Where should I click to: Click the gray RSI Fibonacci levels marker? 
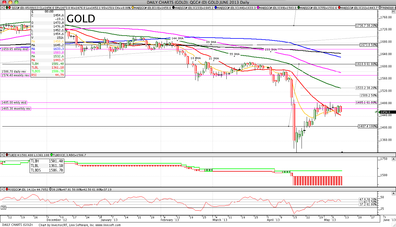point(51,189)
